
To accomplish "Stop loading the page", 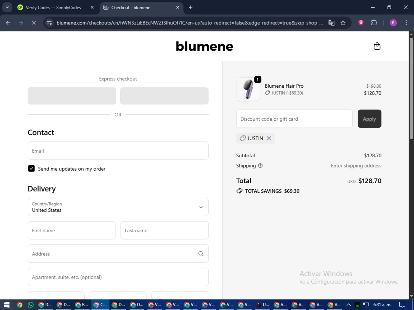I will 34,23.
